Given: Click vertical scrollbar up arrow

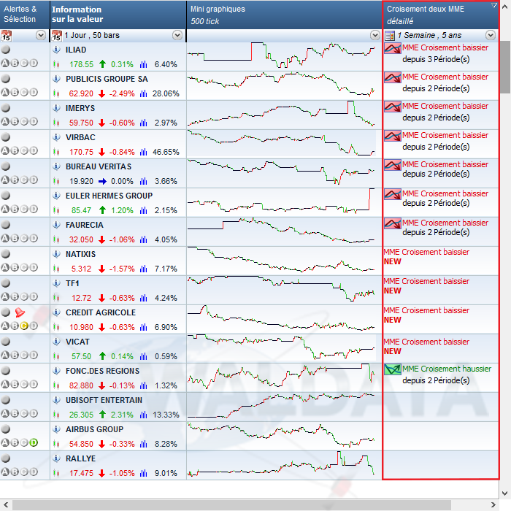Looking at the screenshot, I should [x=505, y=6].
